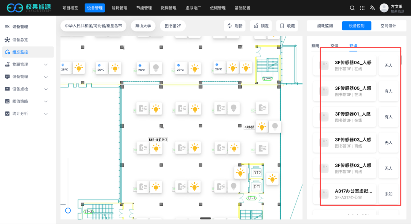
Task: Toggle the lamp beside the 180 label
Action: tap(156, 148)
